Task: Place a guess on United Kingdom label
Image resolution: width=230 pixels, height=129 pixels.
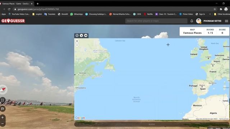Action: click(204, 48)
